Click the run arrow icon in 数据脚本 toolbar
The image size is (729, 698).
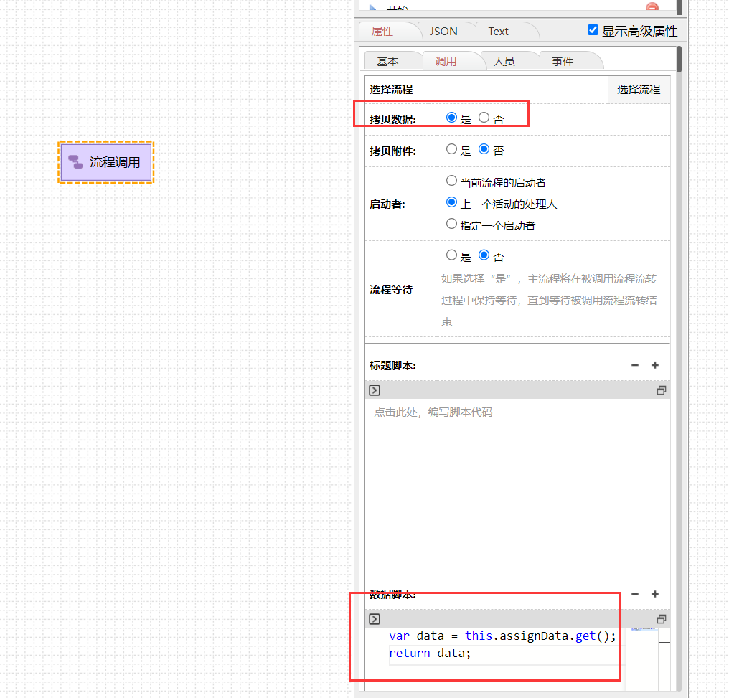pos(375,619)
